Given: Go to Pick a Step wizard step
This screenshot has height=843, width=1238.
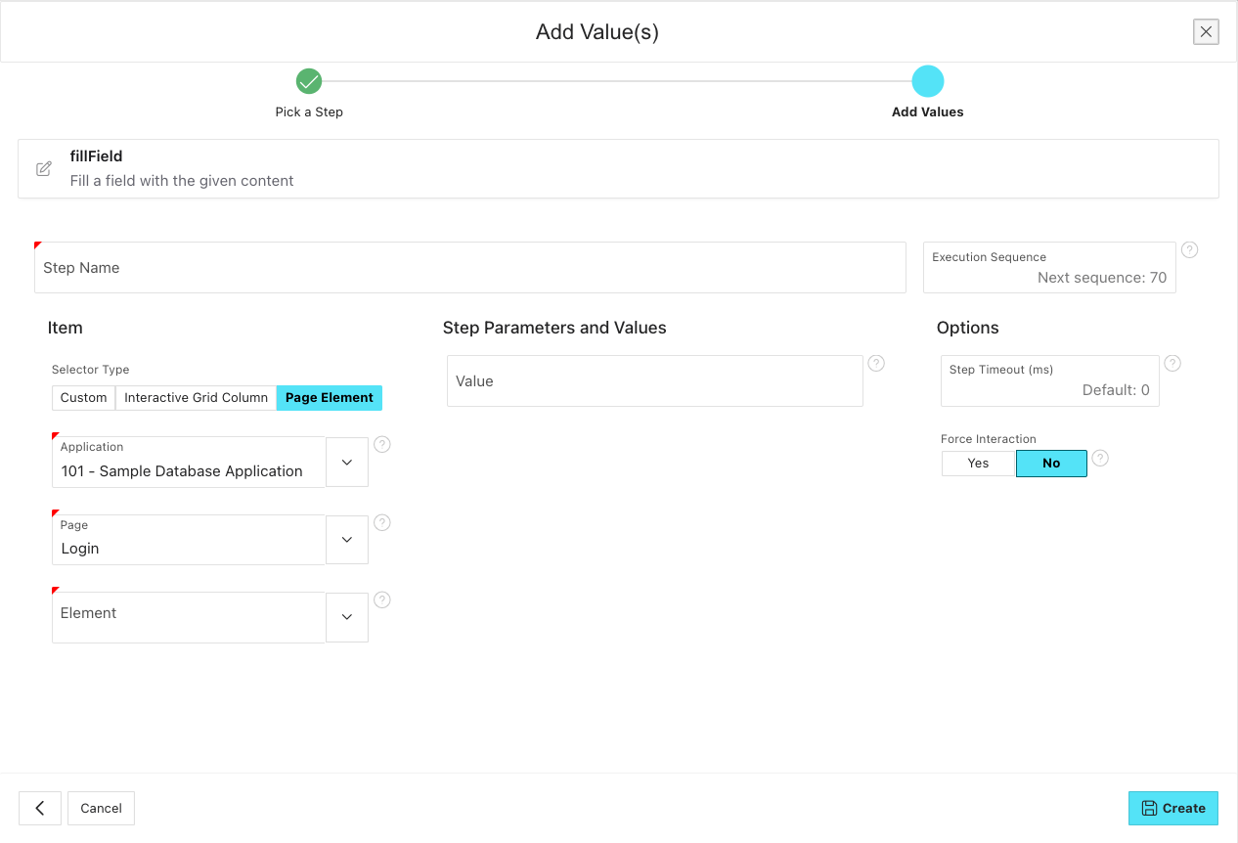Looking at the screenshot, I should [x=309, y=81].
